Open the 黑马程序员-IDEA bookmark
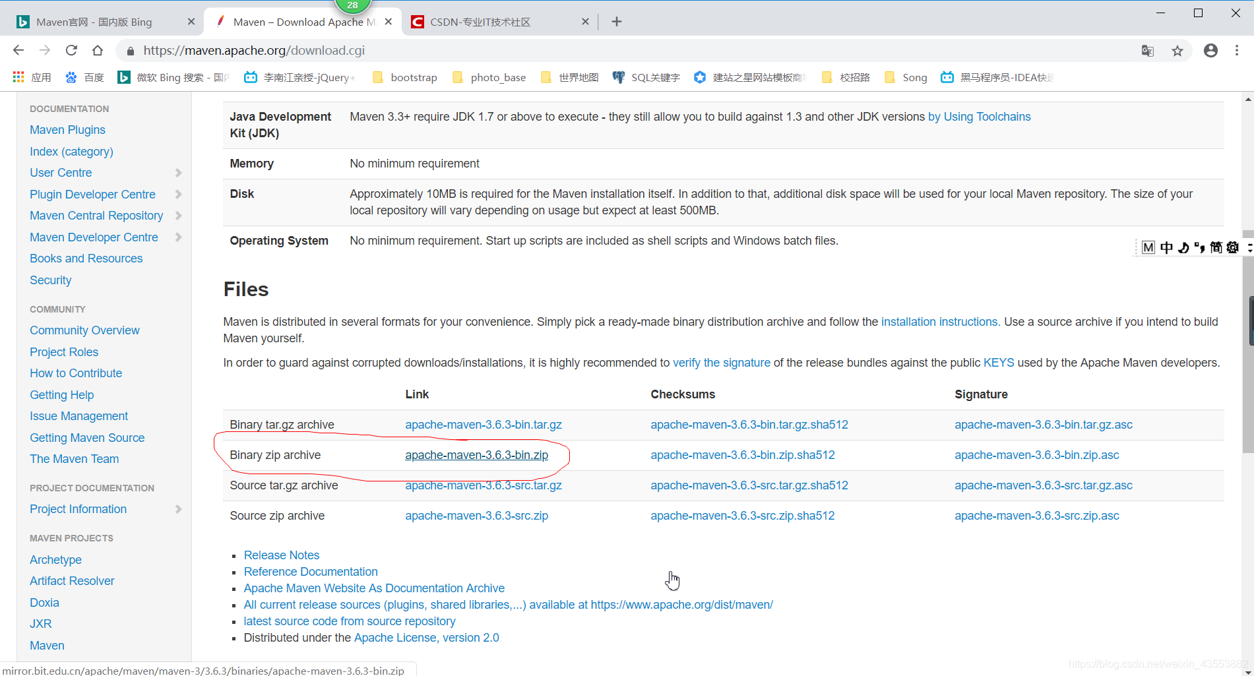This screenshot has height=676, width=1254. (997, 77)
